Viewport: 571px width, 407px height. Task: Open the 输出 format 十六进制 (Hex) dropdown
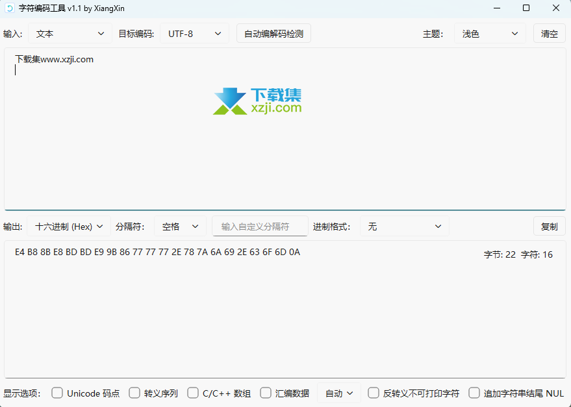tap(69, 227)
